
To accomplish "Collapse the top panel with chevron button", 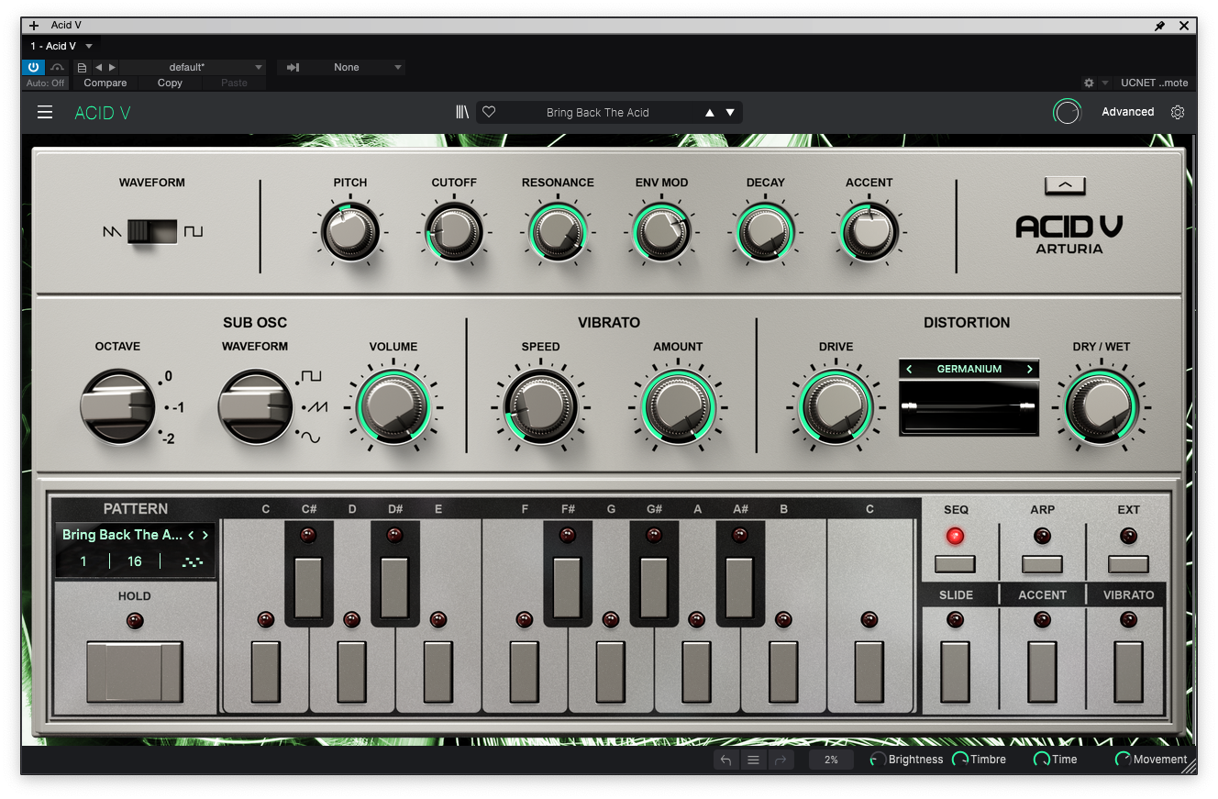I will coord(1065,184).
